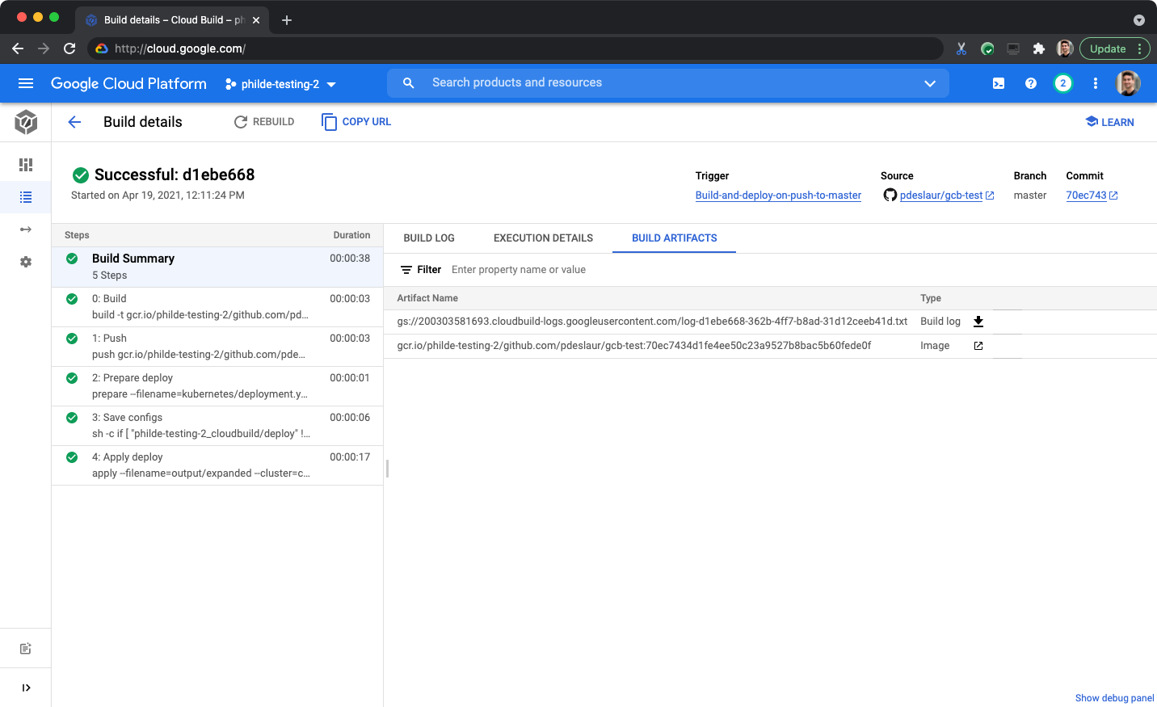Download the build log artifact
1157x707 pixels.
click(x=978, y=322)
